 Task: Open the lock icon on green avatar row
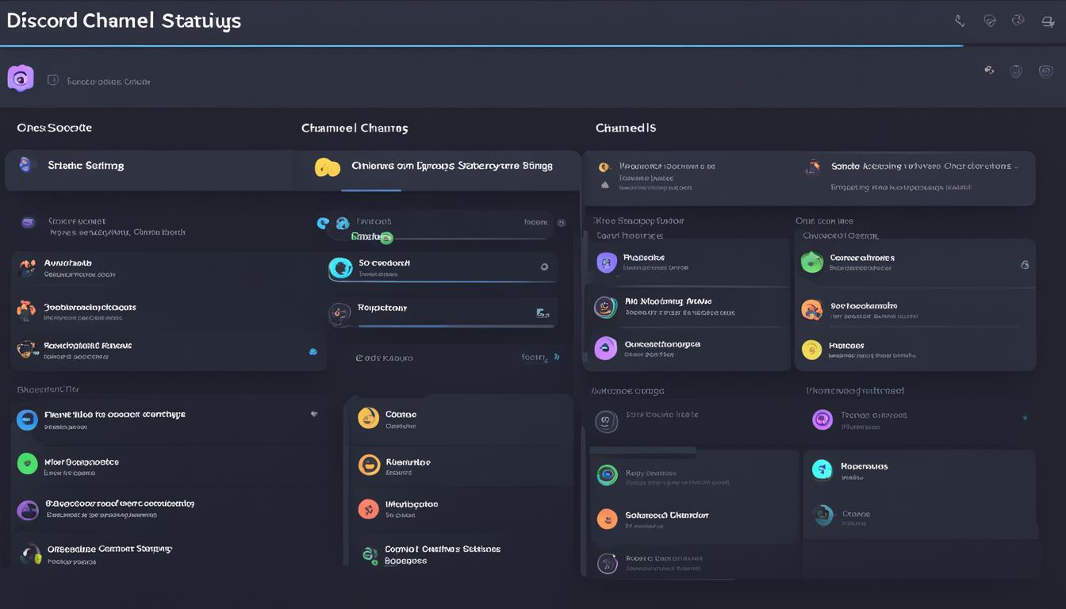[1024, 265]
